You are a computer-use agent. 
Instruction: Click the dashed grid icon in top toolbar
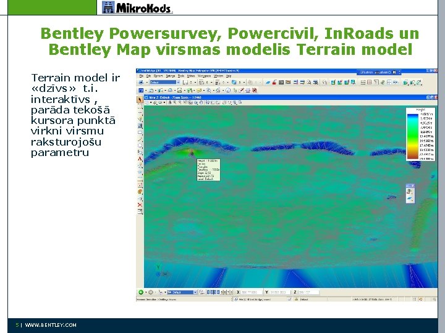363,83
